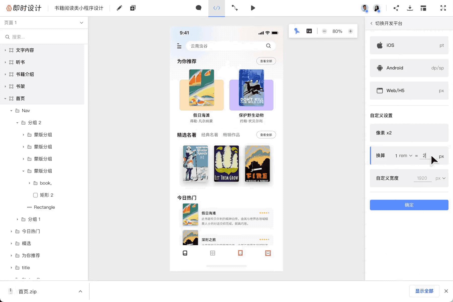Open the 自定义宽度 px unit dropdown
453x302 pixels.
pyautogui.click(x=440, y=178)
